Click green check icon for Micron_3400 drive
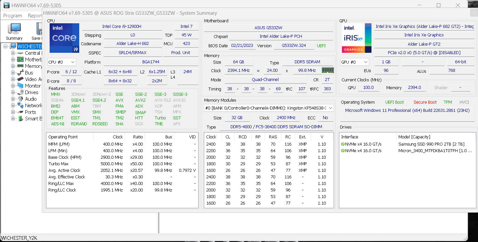The image size is (478, 242). pos(343,151)
